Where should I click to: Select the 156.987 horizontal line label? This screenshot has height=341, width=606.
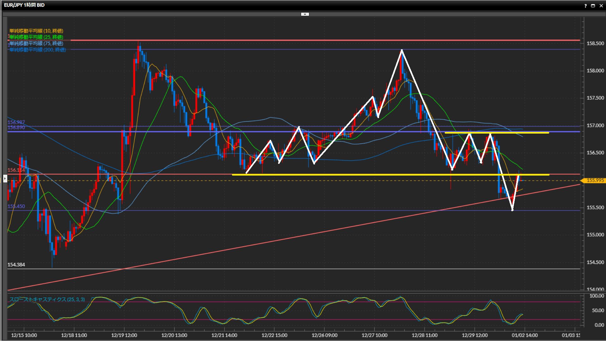16,122
